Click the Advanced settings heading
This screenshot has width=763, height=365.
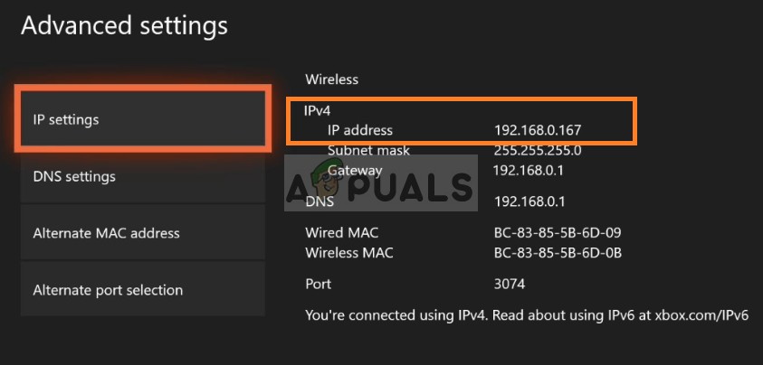pos(124,25)
